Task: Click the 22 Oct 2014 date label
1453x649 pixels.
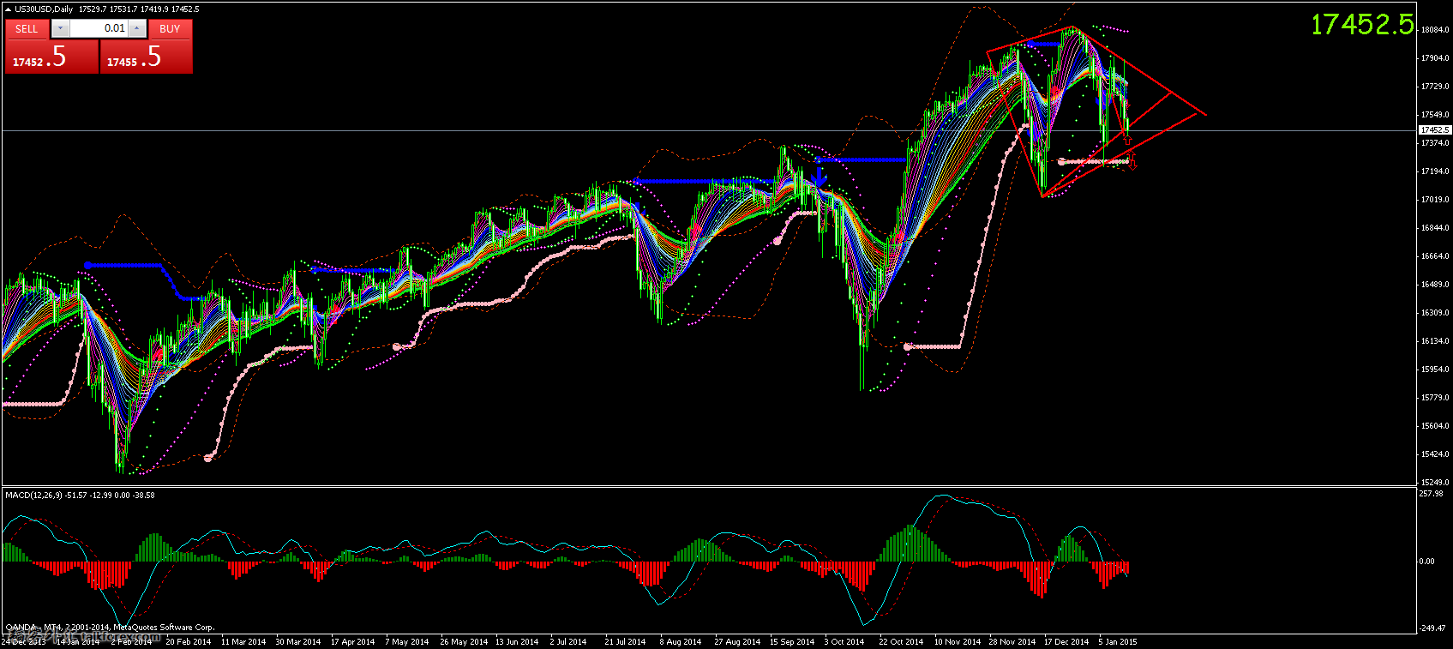Action: [901, 642]
